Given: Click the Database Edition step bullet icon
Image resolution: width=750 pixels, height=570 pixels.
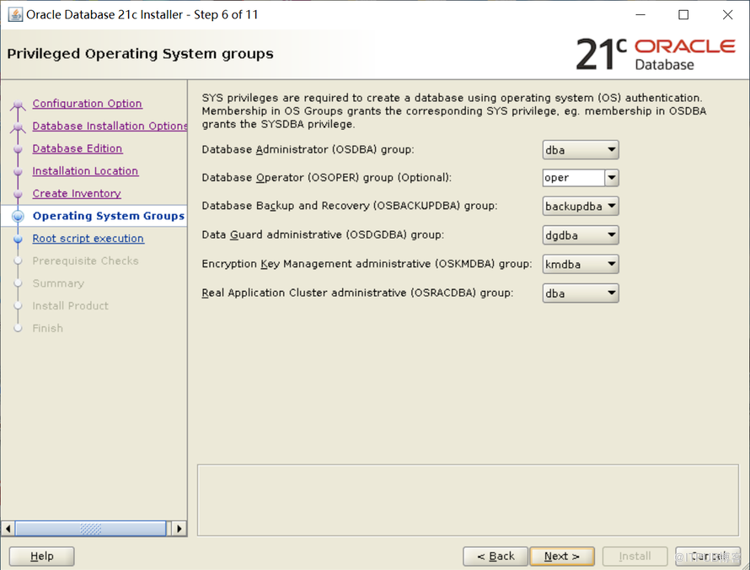Looking at the screenshot, I should pos(18,149).
